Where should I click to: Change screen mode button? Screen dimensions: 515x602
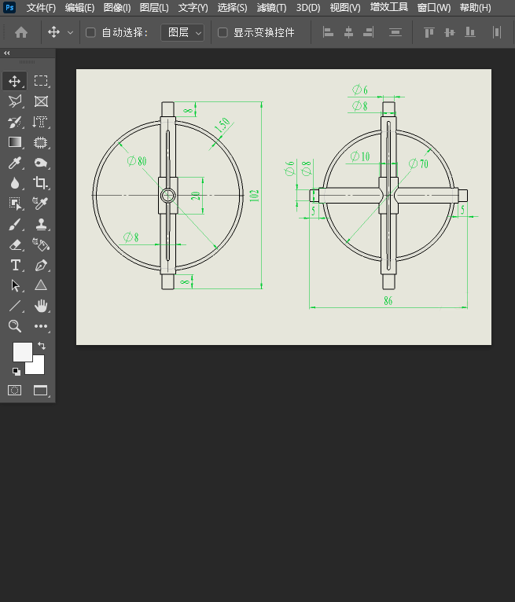point(40,391)
